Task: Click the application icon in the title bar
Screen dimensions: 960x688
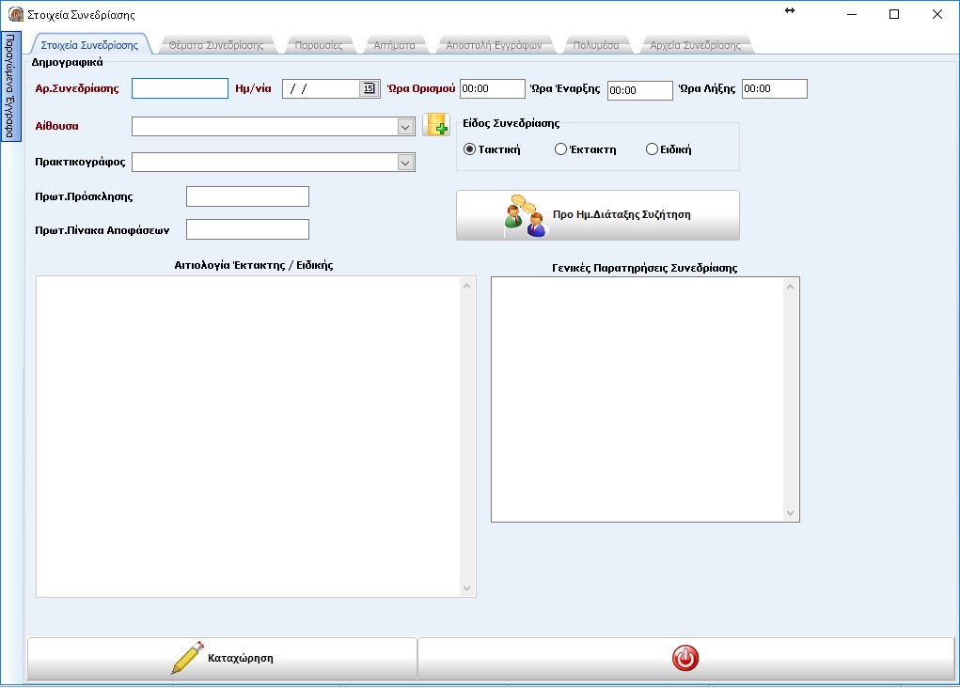Action: 15,15
